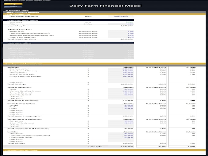Select the Stamp duty 5,0% cell under Acquisition
Screen dimensions: 208x156
tap(121, 32)
